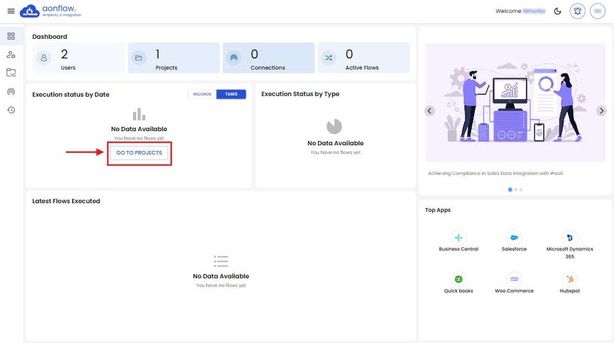Go to previous carousel slide arrow
Viewport: 614px width, 343px height.
pos(430,111)
